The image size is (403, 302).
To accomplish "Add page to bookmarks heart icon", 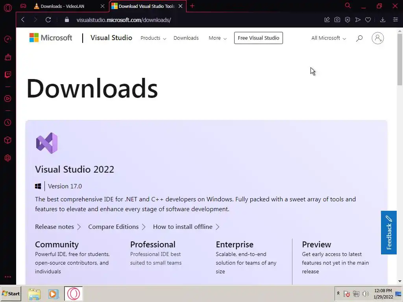I will 368,20.
